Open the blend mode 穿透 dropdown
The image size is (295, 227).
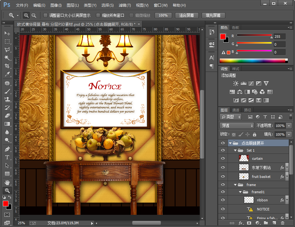[x=237, y=125]
